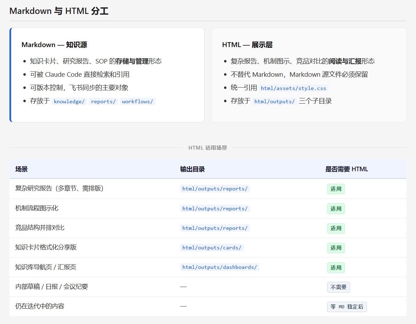Click the 'html/outputs/dashboards/' path
This screenshot has height=324, width=416.
tap(220, 267)
